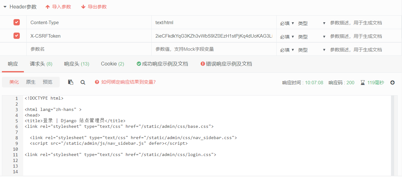
Task: Open 错误响应示例及文档 tab
Action: click(226, 64)
